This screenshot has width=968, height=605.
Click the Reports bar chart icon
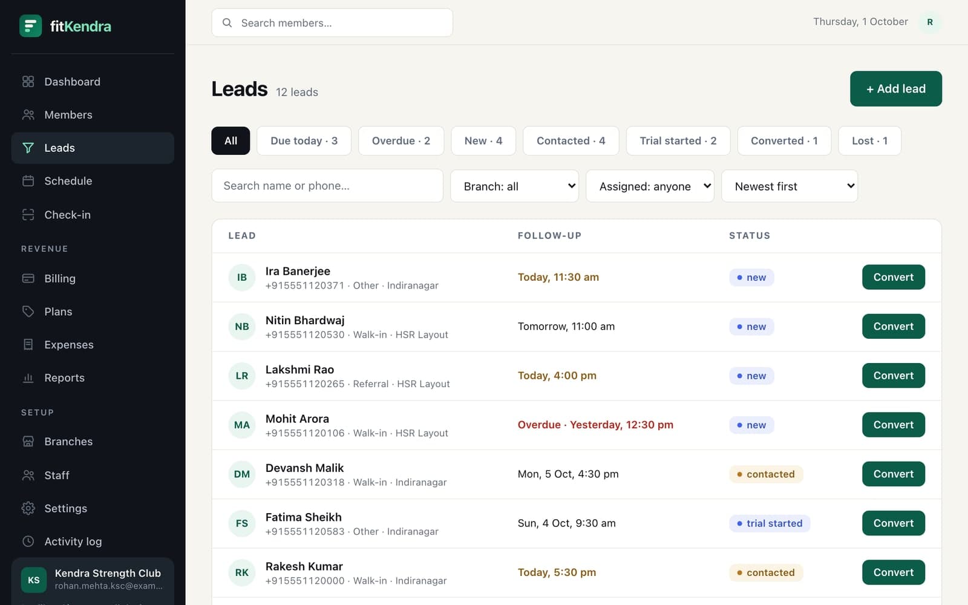(x=28, y=378)
